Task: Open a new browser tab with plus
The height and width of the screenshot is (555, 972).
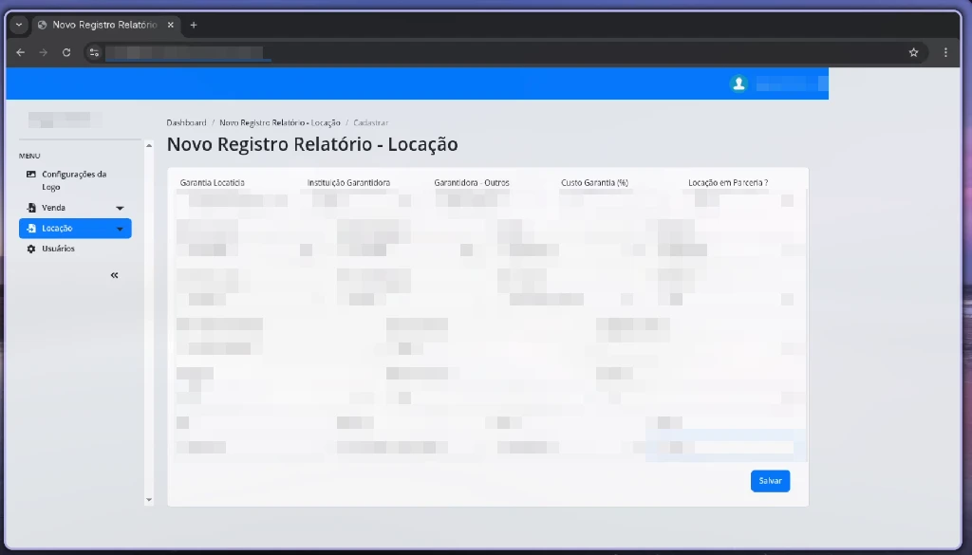Action: 194,25
